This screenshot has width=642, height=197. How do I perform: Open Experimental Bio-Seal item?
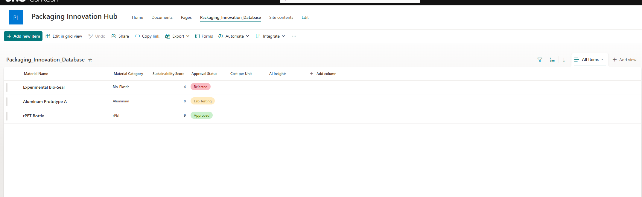[x=44, y=87]
